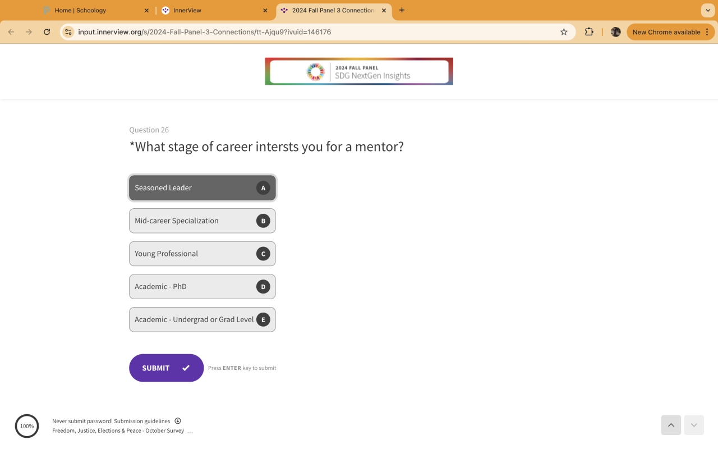718x449 pixels.
Task: Switch to the InnerView tab
Action: 187,10
